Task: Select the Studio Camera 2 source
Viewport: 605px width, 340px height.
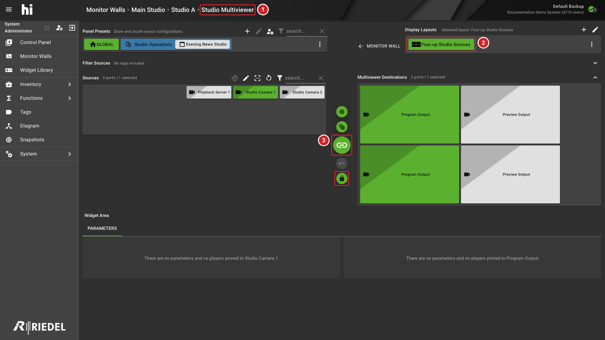Action: point(302,92)
